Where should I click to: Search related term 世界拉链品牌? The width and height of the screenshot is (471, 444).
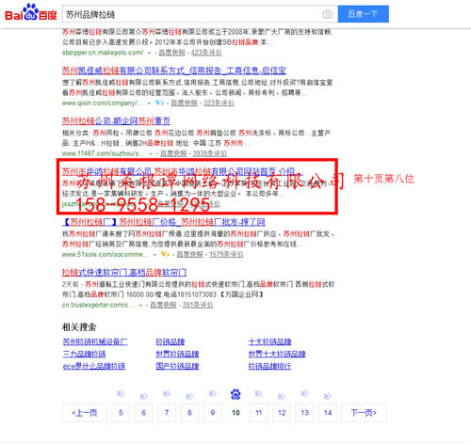pos(177,354)
